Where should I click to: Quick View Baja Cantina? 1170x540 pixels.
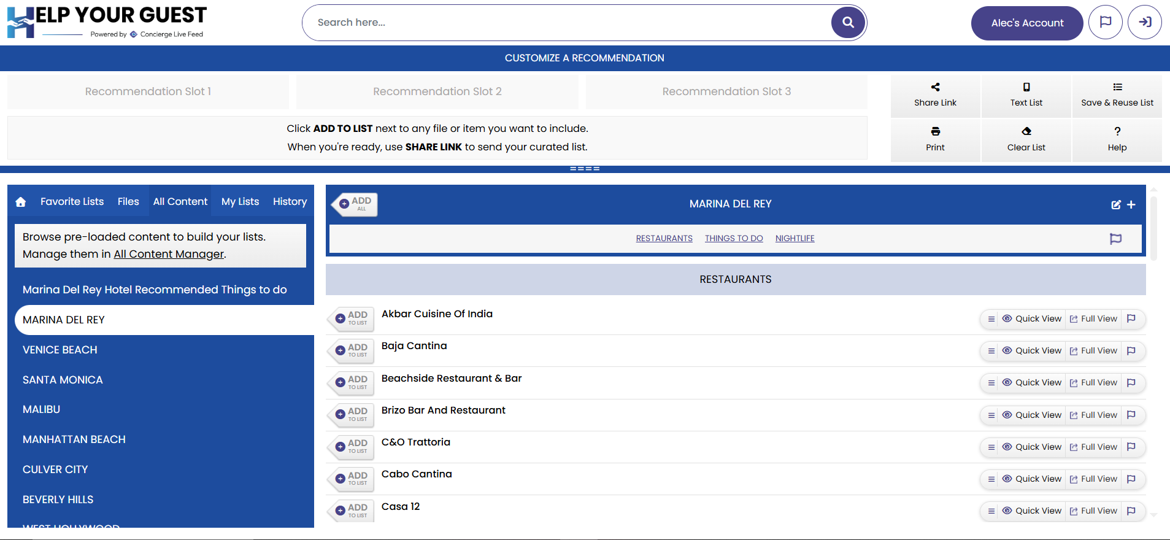pos(1032,351)
